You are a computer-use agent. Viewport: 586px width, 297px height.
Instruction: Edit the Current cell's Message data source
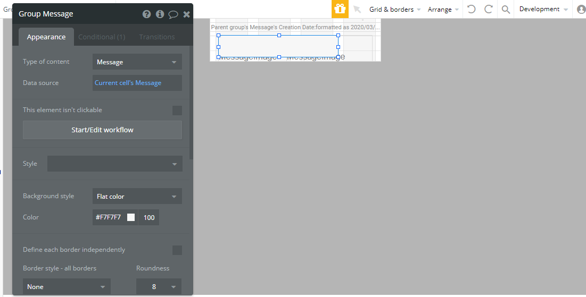(x=137, y=83)
